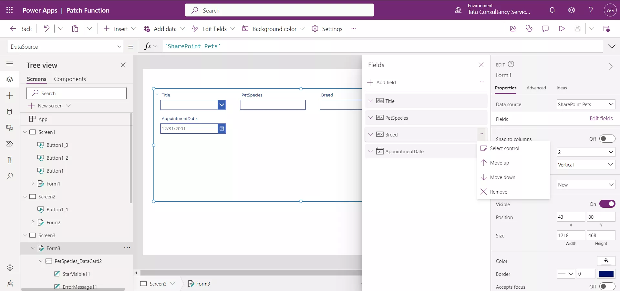Close the Fields pane

[481, 65]
